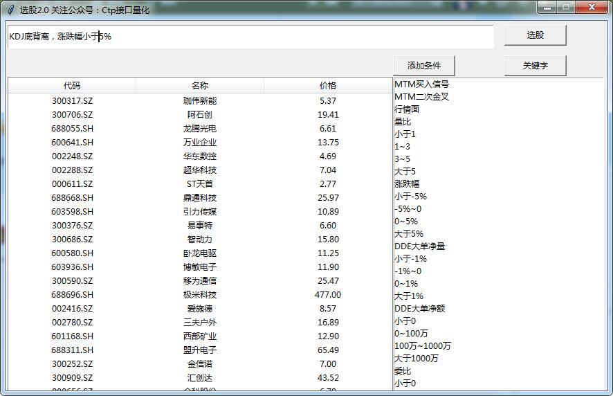The width and height of the screenshot is (613, 396).
Task: Select 涨跌幅 in condition list
Action: [x=407, y=184]
